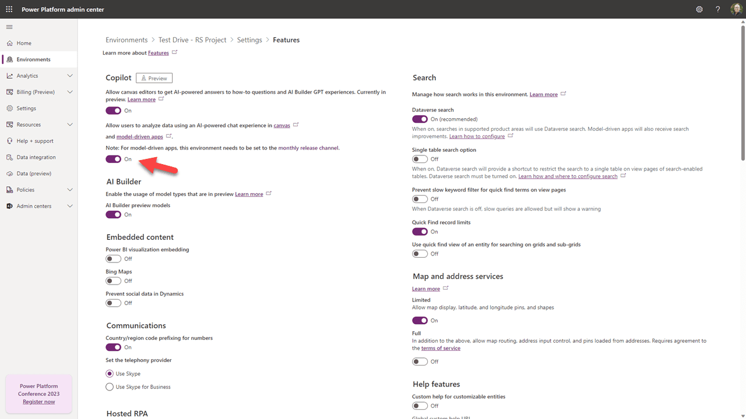Open the terms of service link
Image resolution: width=746 pixels, height=419 pixels.
click(441, 348)
